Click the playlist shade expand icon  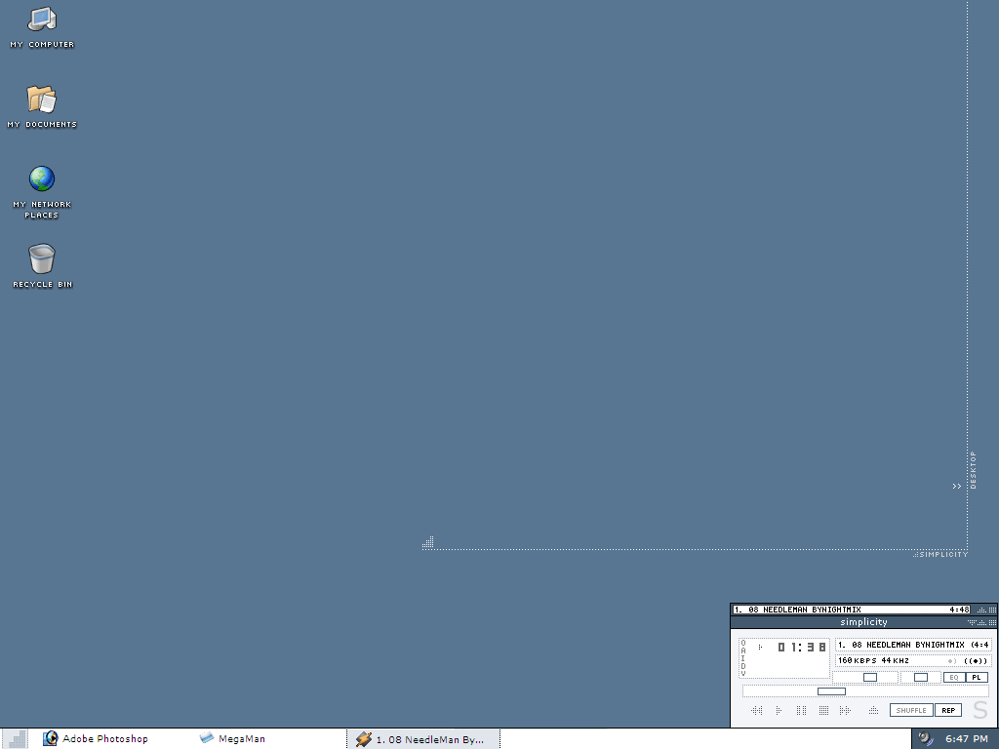coord(981,610)
